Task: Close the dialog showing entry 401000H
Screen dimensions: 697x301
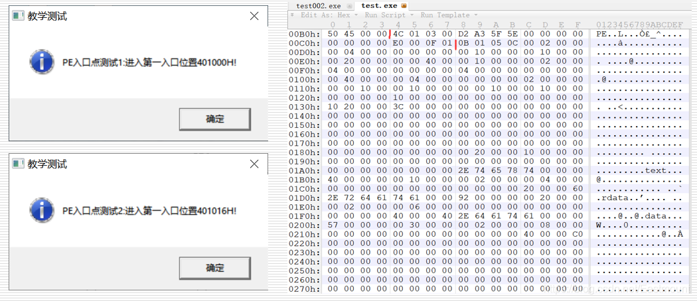Action: [x=254, y=16]
